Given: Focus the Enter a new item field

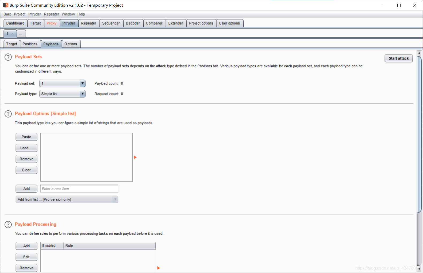Looking at the screenshot, I should coord(79,189).
